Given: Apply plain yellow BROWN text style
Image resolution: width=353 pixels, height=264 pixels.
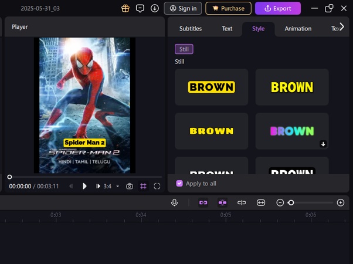Looking at the screenshot, I should pyautogui.click(x=292, y=87).
